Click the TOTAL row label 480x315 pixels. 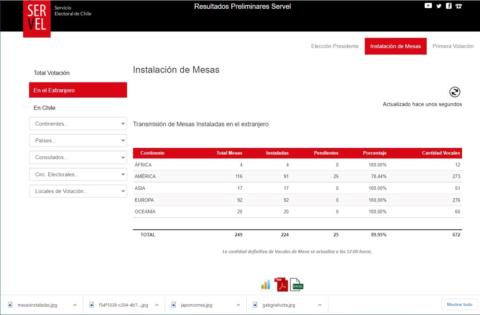pyautogui.click(x=148, y=235)
